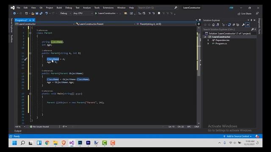Click the folder icon right of the run button
Image resolution: width=271 pixels, height=152 pixels.
pos(126,13)
